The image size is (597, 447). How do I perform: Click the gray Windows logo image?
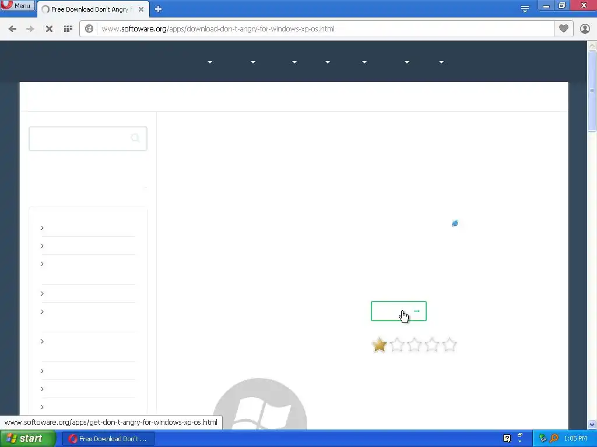259,404
